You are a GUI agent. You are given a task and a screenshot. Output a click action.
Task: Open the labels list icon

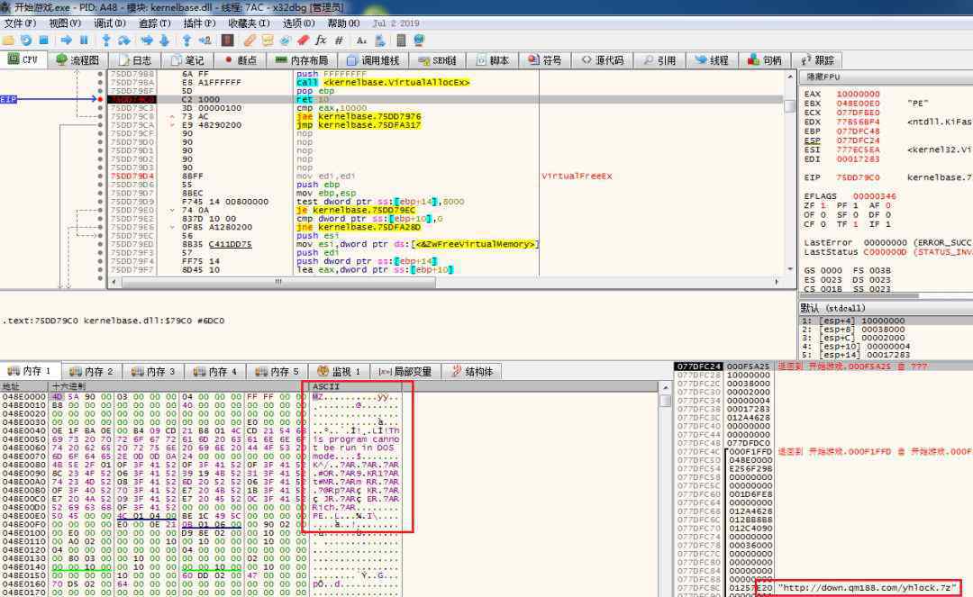[x=286, y=41]
